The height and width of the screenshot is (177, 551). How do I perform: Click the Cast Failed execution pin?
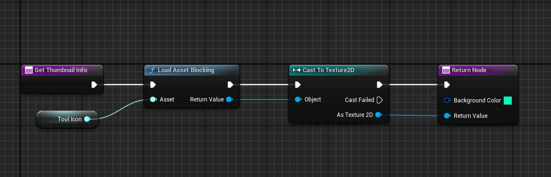pyautogui.click(x=380, y=100)
